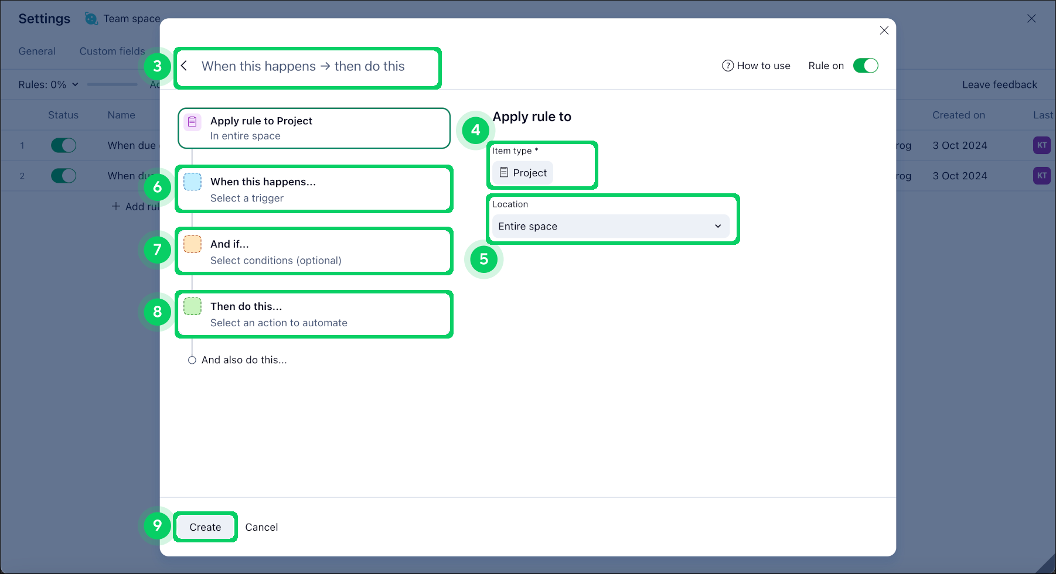Click the And also do this step
Screen dimensions: 1056x574
pos(244,360)
